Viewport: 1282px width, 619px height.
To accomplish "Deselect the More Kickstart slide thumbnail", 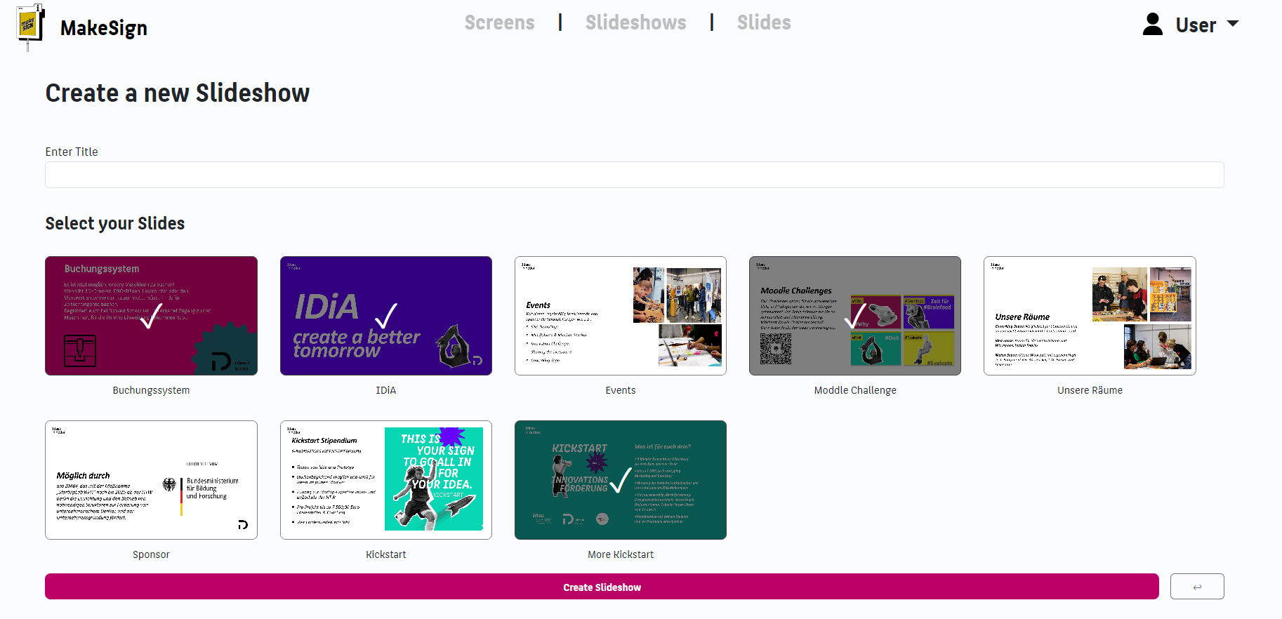I will 621,480.
